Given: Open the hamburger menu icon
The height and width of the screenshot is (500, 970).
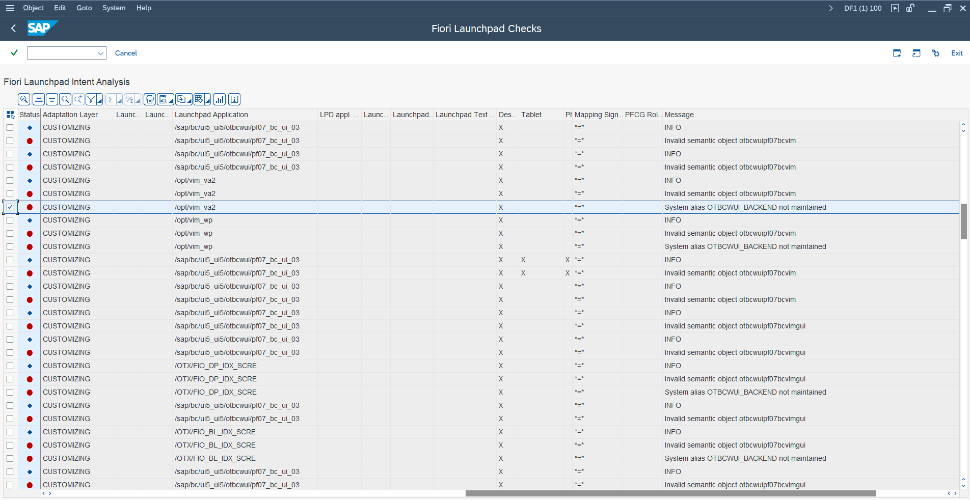Looking at the screenshot, I should pyautogui.click(x=10, y=8).
